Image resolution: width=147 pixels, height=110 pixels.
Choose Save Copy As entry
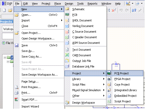(x=39, y=57)
